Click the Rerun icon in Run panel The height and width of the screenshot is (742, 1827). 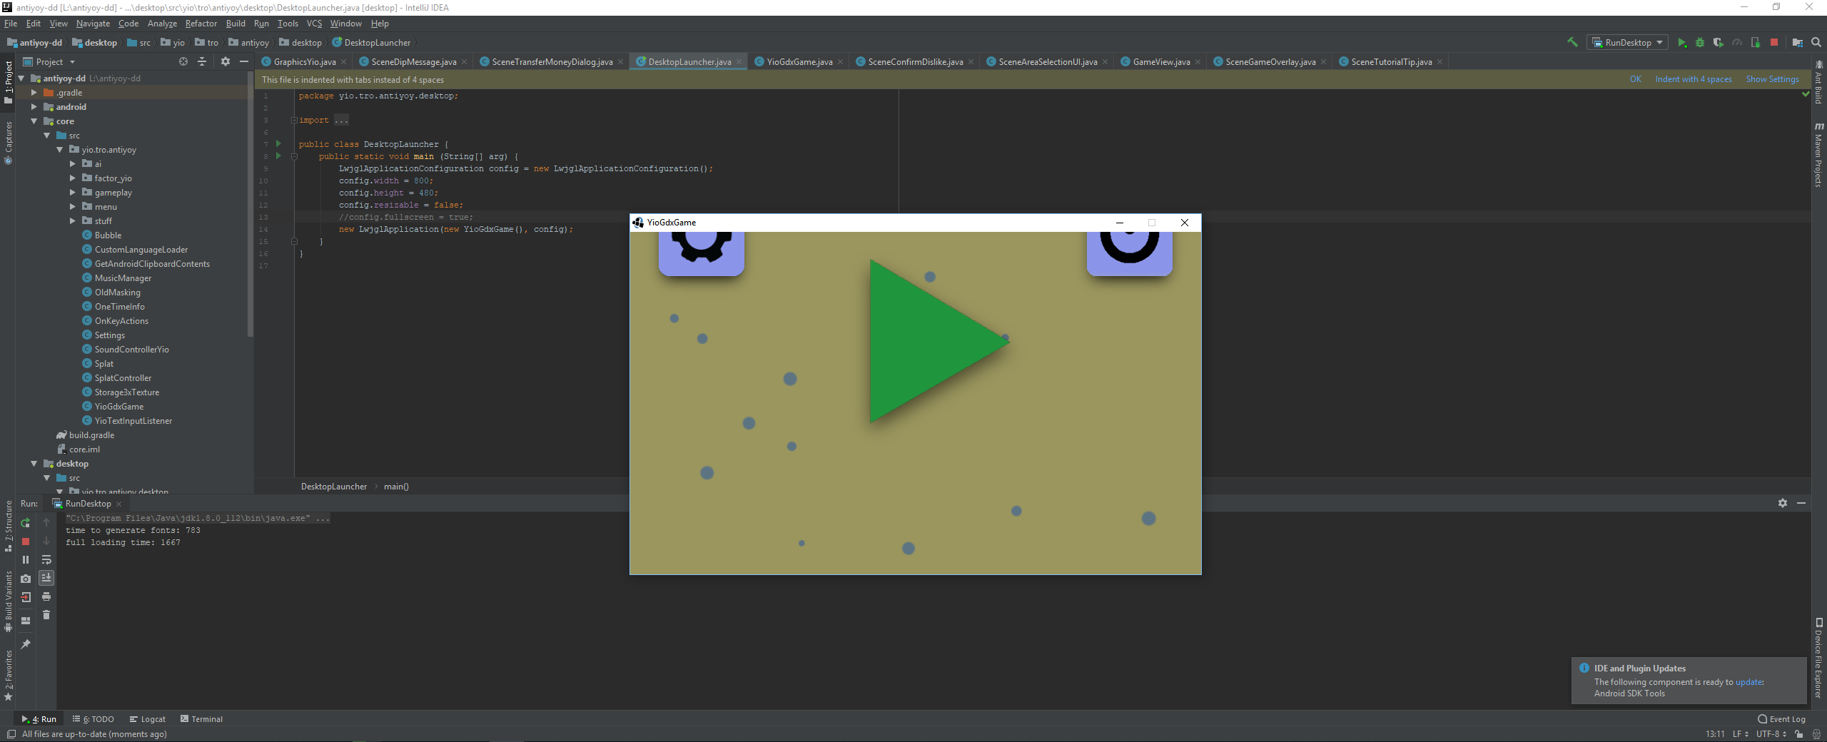[x=26, y=523]
